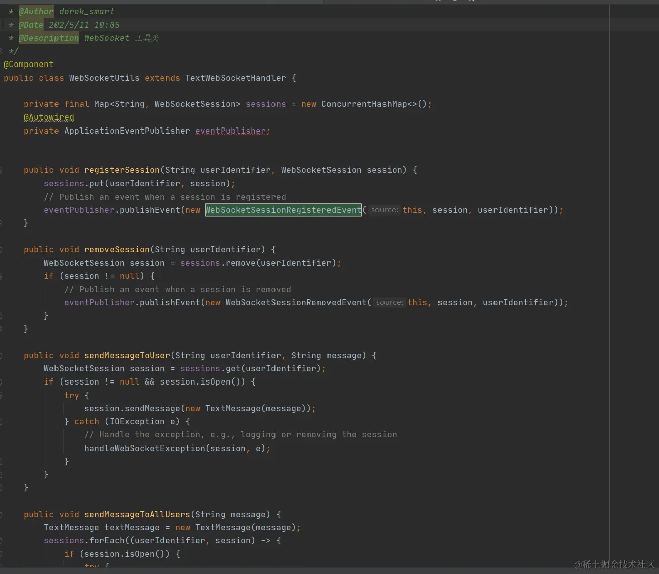Click sessions.put in registerSession

click(74, 184)
